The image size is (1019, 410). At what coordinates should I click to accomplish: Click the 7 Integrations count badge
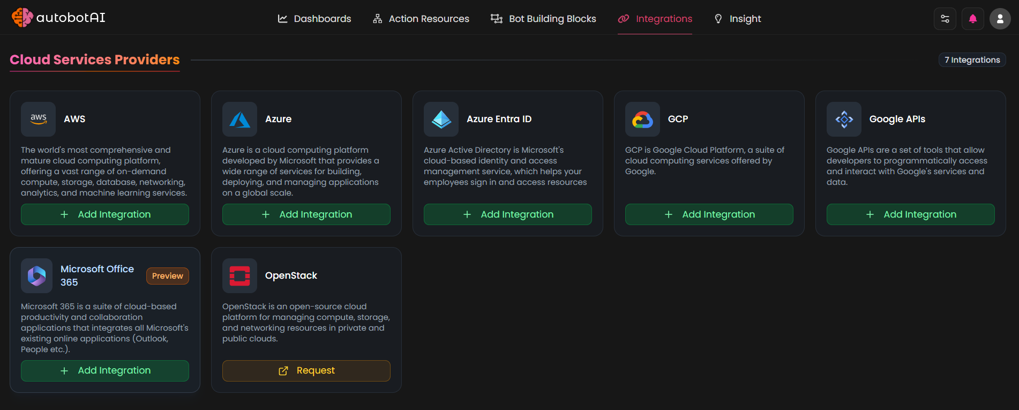coord(972,60)
